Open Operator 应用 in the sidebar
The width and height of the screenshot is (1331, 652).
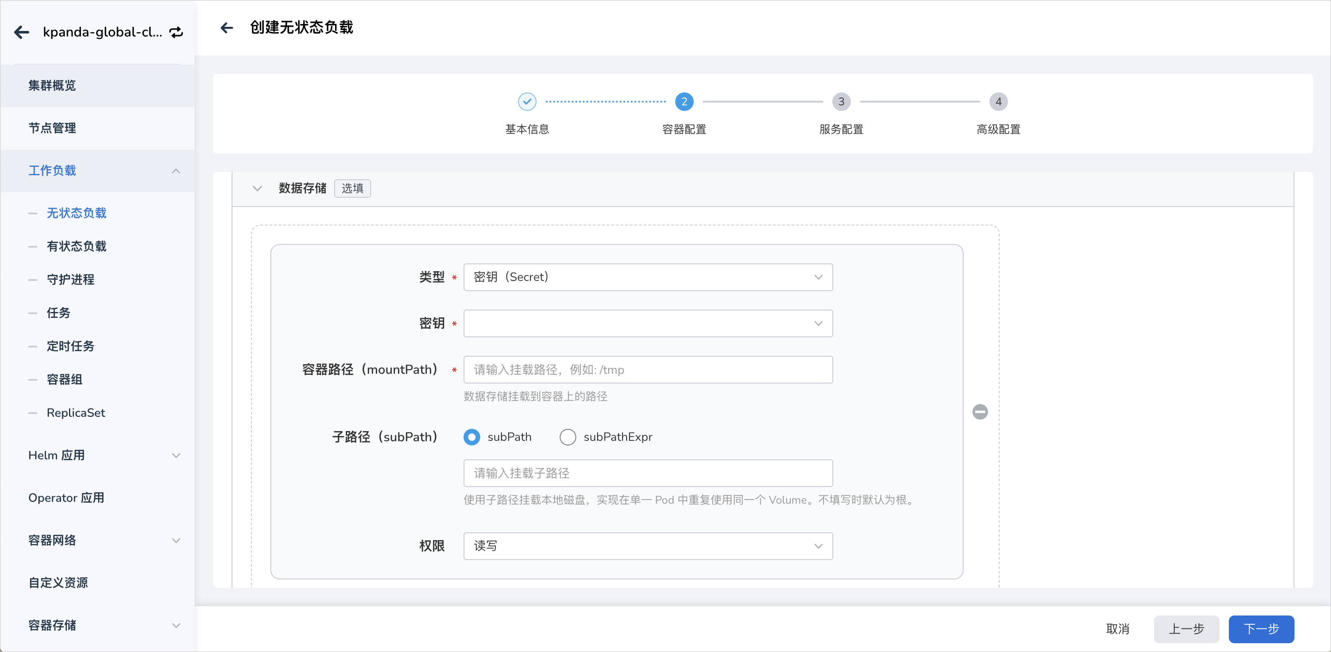coord(97,498)
